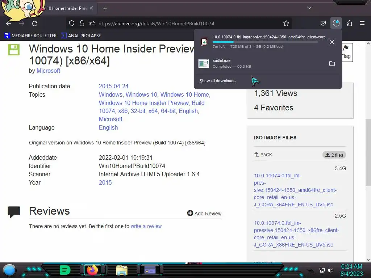Image resolution: width=371 pixels, height=278 pixels.
Task: Click the sadlol.exe file icon in downloads
Action: coord(204,64)
